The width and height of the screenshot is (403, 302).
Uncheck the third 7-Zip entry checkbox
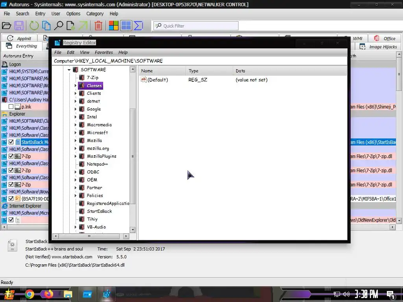point(11,184)
